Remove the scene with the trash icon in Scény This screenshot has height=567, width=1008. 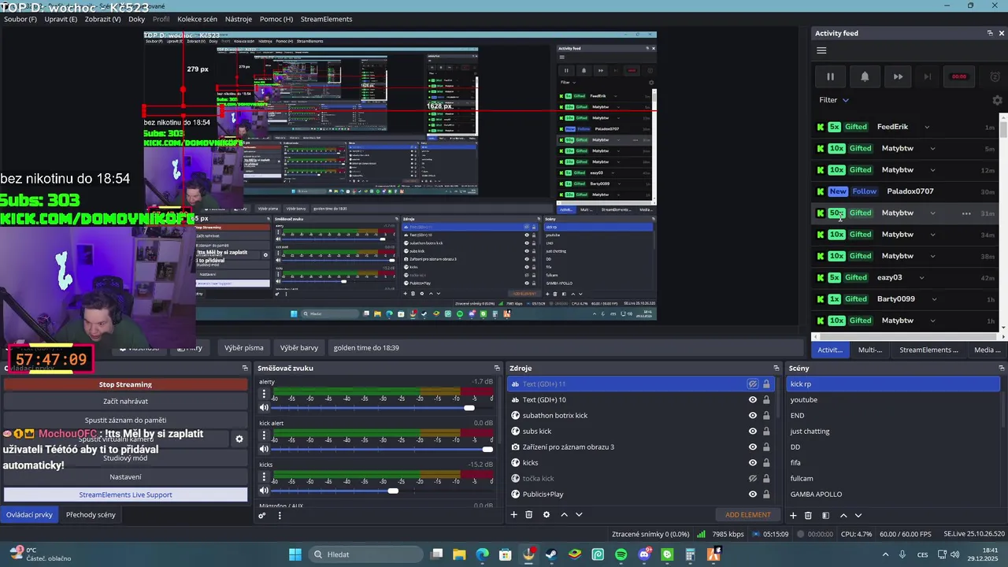808,515
